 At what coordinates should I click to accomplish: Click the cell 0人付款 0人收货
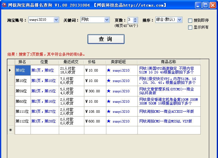pyautogui.click(x=71, y=121)
